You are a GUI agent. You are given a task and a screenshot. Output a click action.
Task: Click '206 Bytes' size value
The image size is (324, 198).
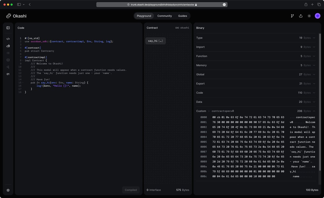pyautogui.click(x=304, y=111)
